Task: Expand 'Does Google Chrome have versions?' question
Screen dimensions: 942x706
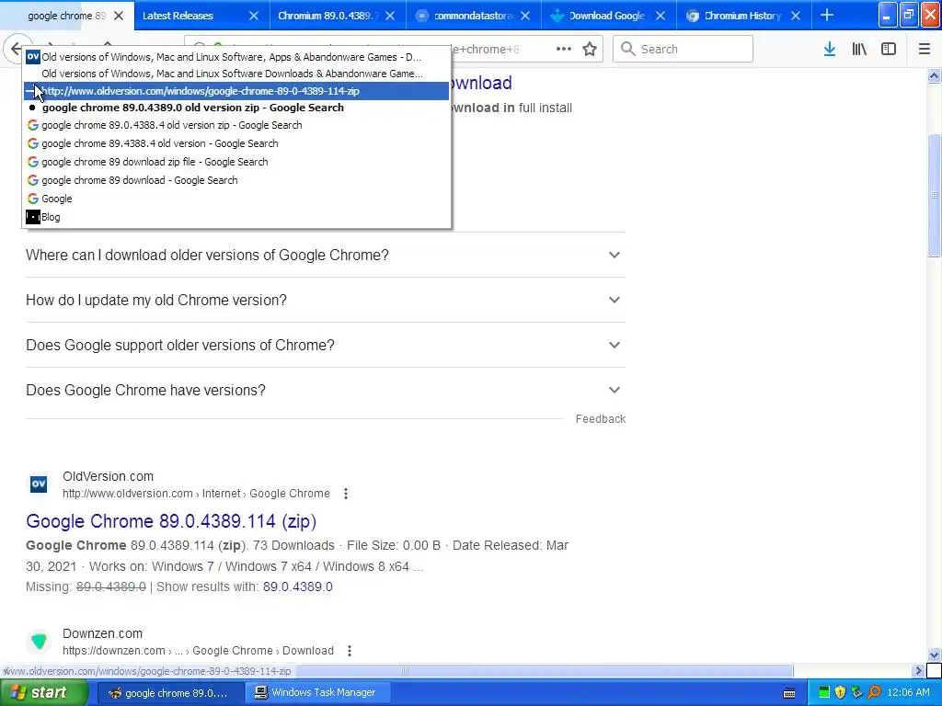Action: click(326, 390)
